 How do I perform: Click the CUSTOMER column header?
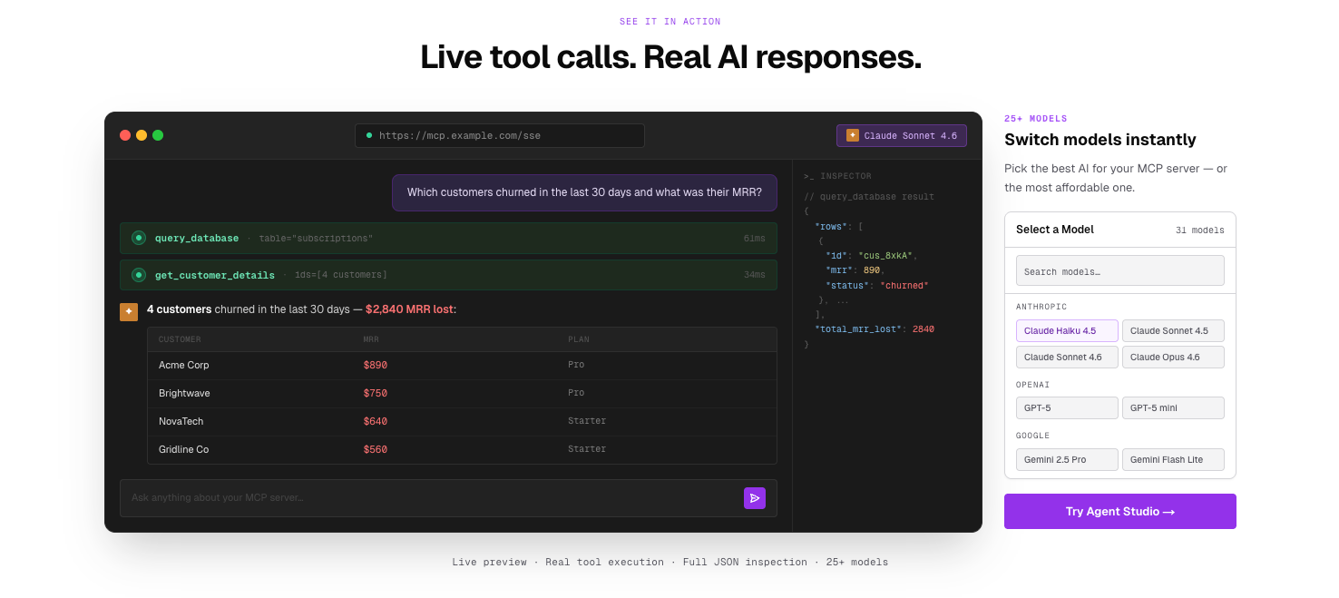[x=180, y=339]
